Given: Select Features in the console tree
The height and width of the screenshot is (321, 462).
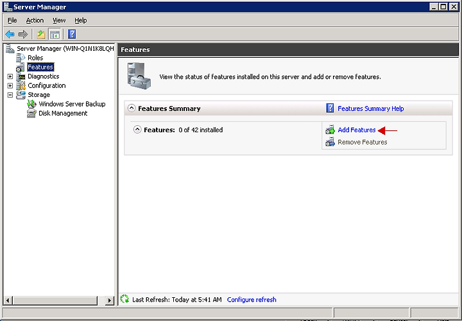Looking at the screenshot, I should [x=40, y=67].
